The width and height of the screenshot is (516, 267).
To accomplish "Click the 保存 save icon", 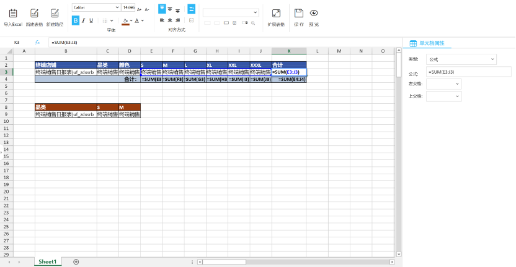I will [298, 13].
